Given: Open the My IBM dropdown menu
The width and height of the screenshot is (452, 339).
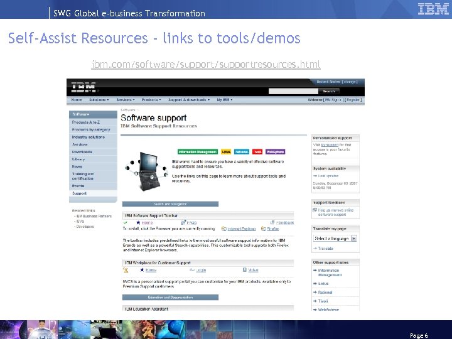Looking at the screenshot, I should (x=225, y=100).
